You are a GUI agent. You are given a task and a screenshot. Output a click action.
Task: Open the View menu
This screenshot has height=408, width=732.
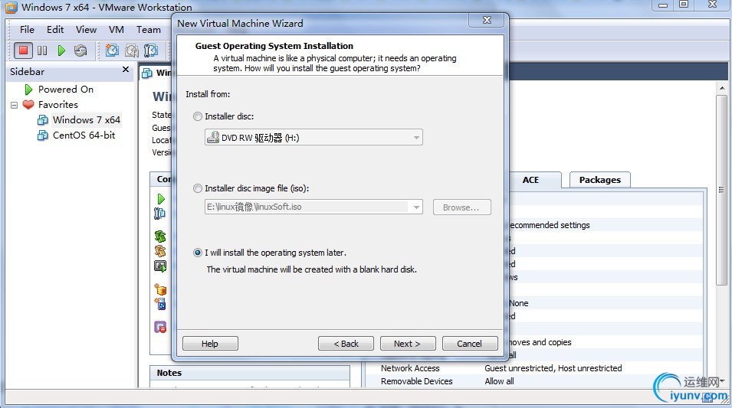(x=87, y=29)
